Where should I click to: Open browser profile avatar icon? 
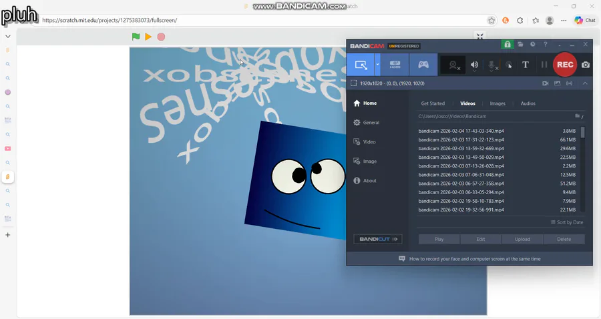[x=550, y=21]
